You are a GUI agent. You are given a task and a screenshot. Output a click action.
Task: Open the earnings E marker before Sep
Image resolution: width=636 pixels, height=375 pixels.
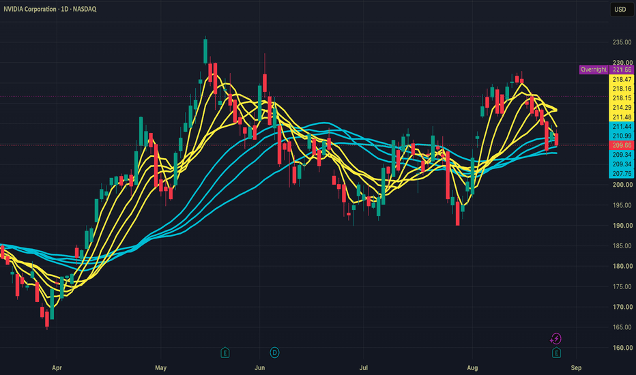point(556,352)
